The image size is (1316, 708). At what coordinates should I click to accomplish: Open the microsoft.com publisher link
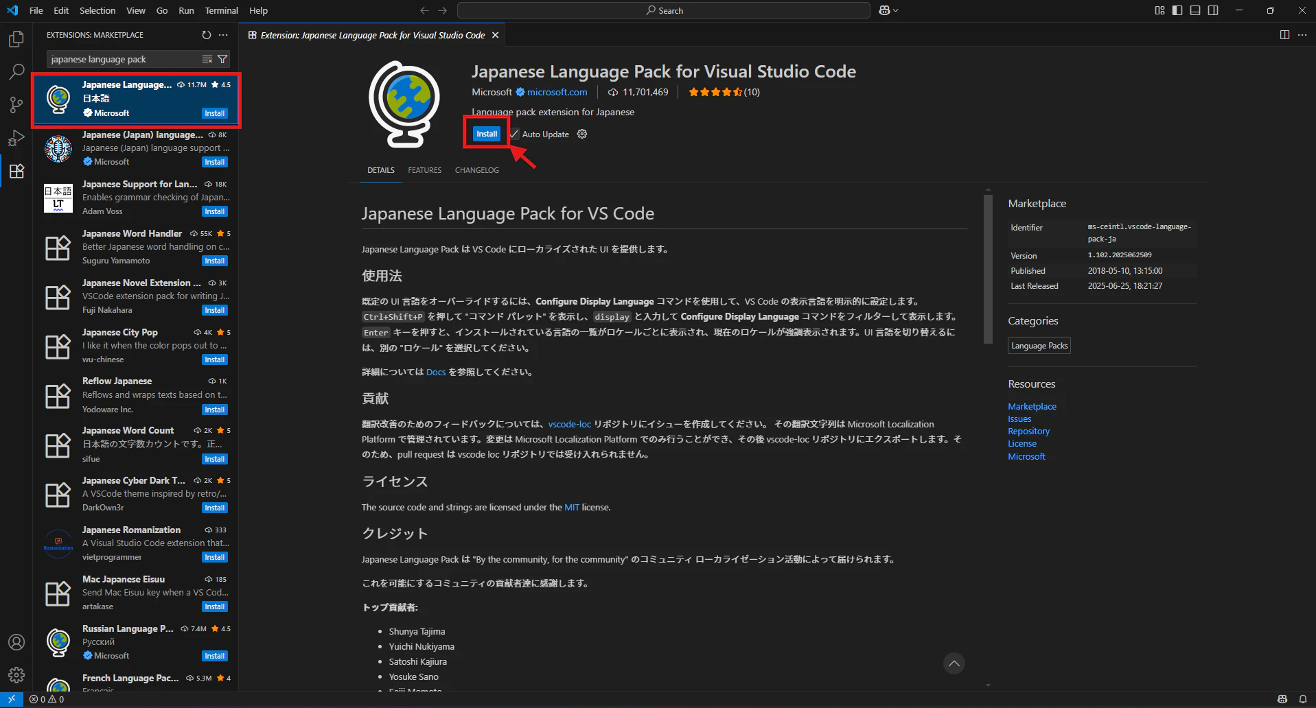(x=557, y=92)
